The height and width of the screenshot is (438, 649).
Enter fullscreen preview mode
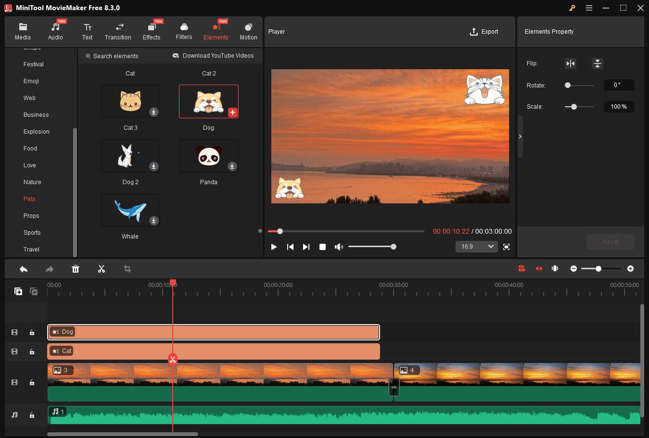506,247
